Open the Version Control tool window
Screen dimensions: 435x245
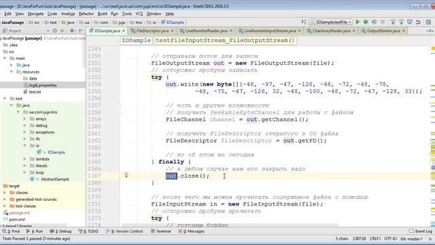[x=124, y=231]
